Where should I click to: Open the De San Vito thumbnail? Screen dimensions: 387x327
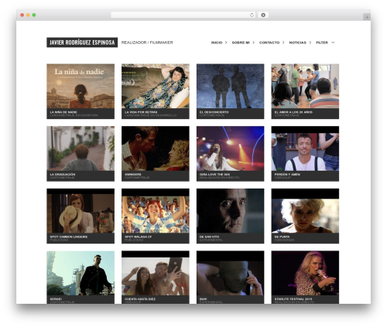(230, 211)
